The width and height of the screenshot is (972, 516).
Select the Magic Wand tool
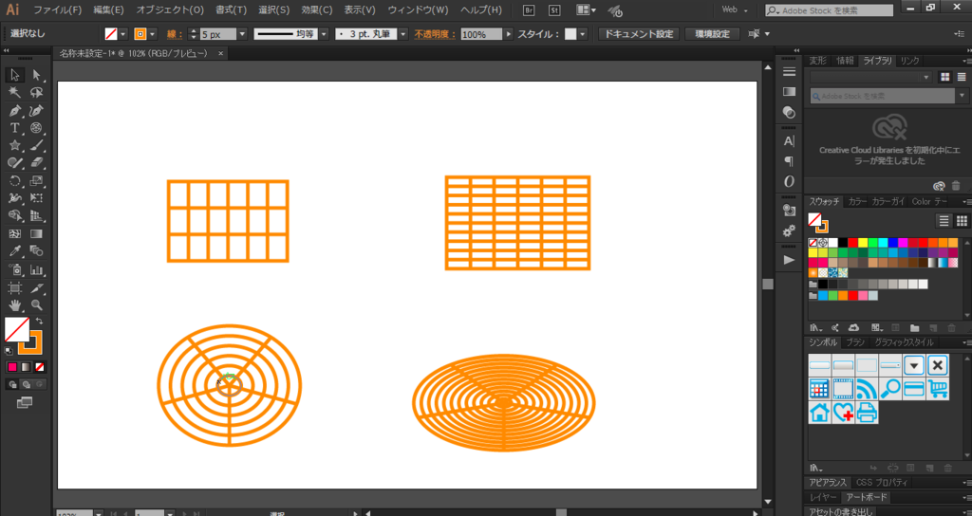[x=15, y=93]
